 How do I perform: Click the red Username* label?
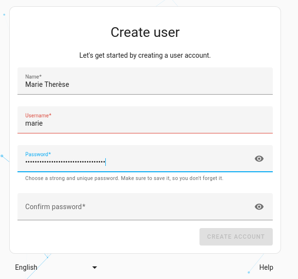pos(38,115)
